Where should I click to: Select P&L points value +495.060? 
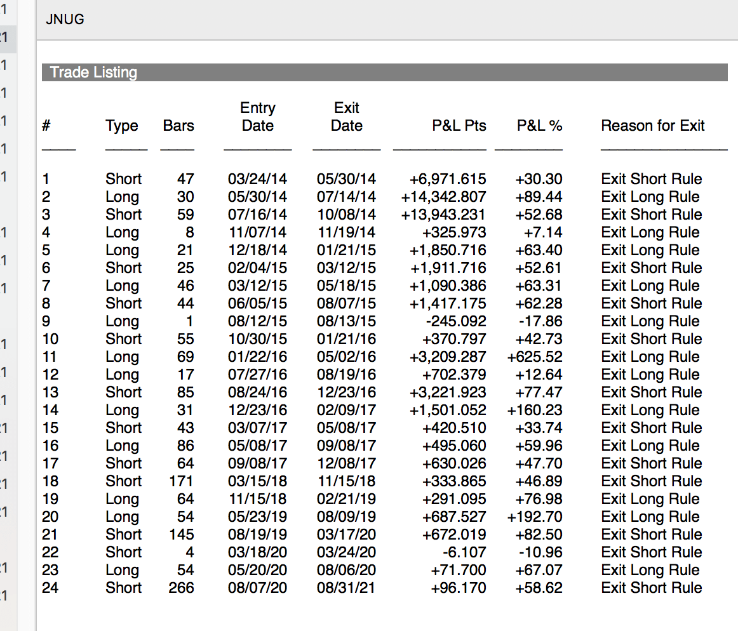click(x=453, y=446)
